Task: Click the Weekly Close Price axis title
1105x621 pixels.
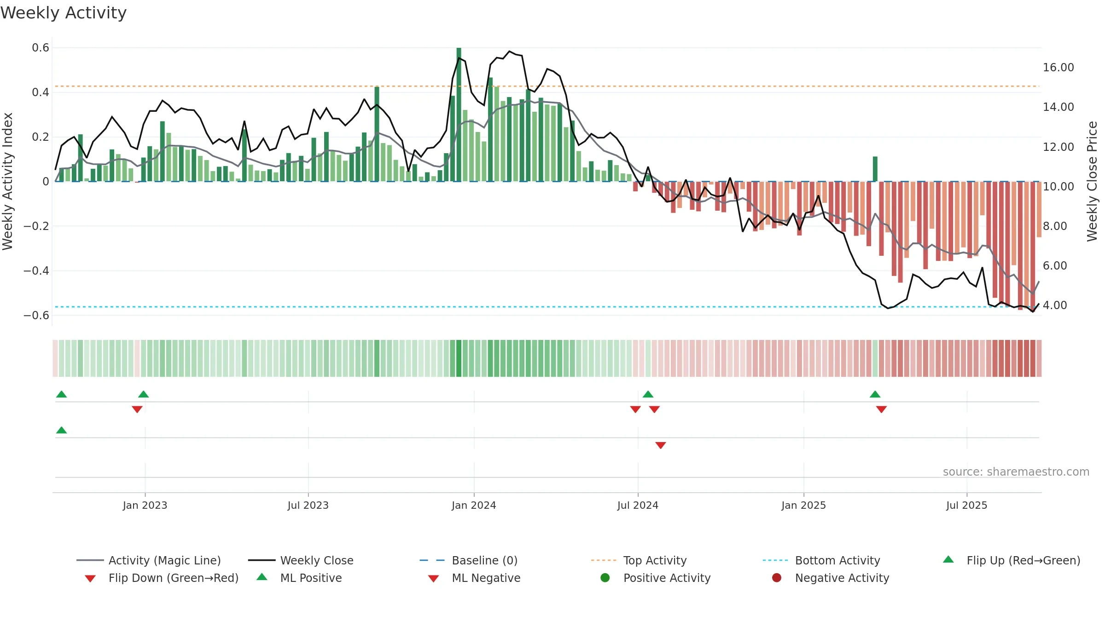Action: (x=1093, y=181)
